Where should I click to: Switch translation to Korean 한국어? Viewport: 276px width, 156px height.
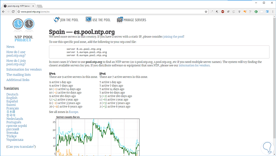pyautogui.click(x=11, y=115)
